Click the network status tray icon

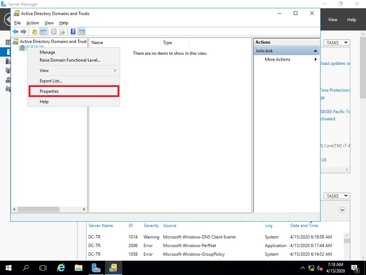pyautogui.click(x=311, y=268)
